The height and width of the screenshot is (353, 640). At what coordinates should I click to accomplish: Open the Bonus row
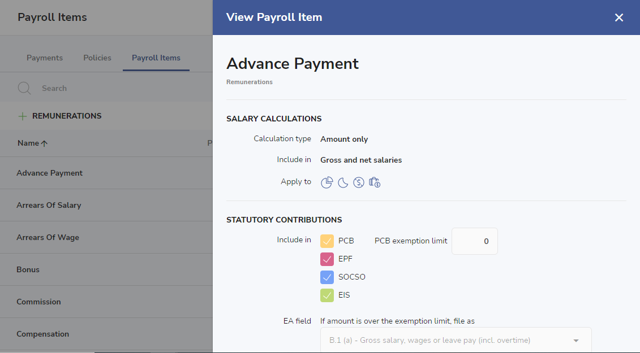tap(106, 269)
